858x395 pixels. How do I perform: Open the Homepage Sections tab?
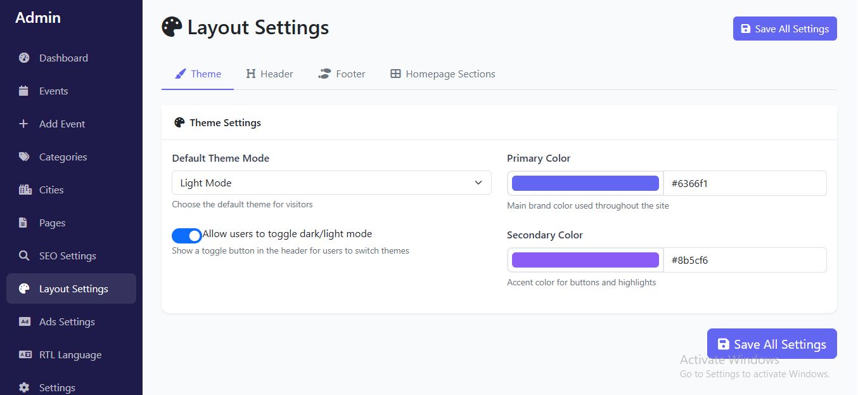pyautogui.click(x=442, y=74)
